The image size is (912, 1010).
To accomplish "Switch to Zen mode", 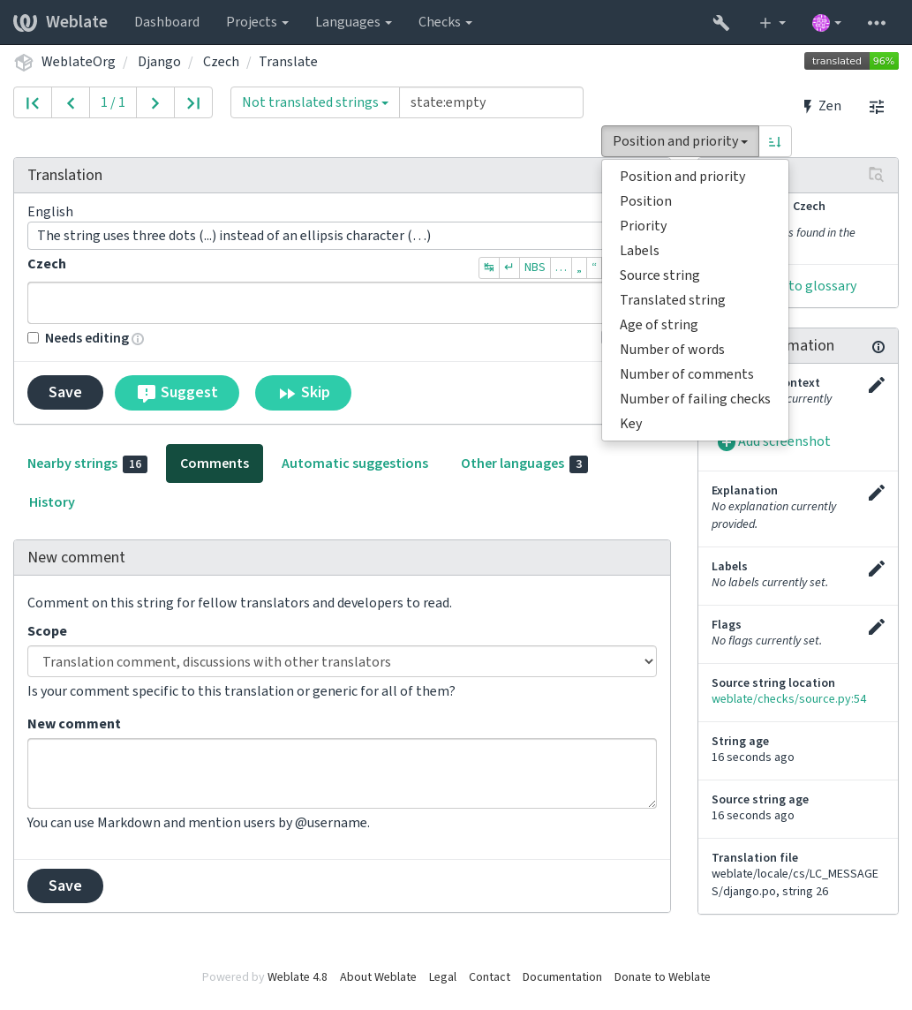I will click(822, 106).
